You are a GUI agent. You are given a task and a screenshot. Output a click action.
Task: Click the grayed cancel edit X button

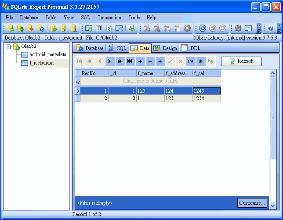tap(181, 61)
